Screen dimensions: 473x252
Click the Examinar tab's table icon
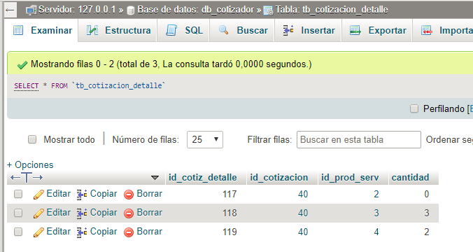coord(18,30)
